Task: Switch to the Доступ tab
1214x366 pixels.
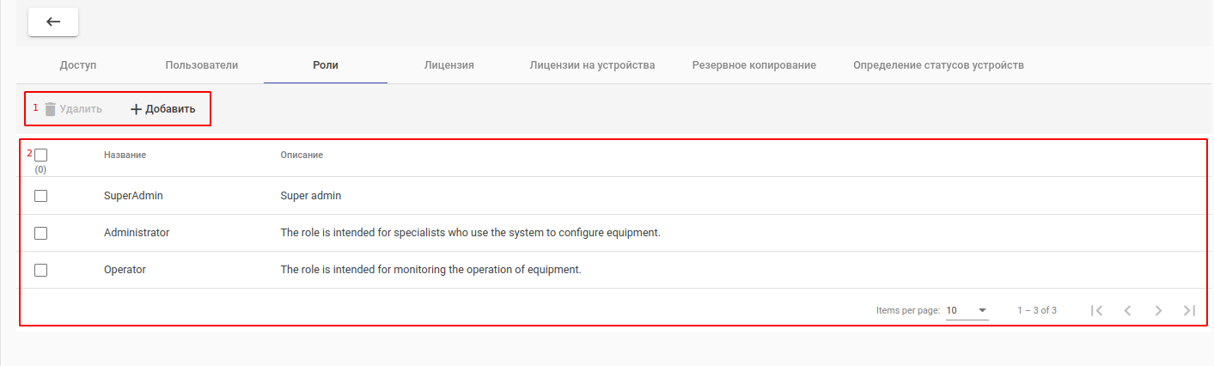Action: [78, 65]
